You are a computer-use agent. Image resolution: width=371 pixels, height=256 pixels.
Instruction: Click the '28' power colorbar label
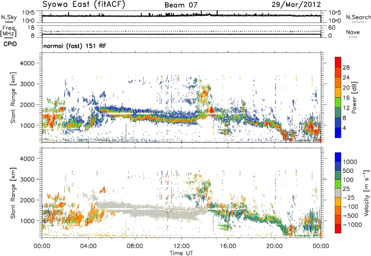pyautogui.click(x=346, y=67)
